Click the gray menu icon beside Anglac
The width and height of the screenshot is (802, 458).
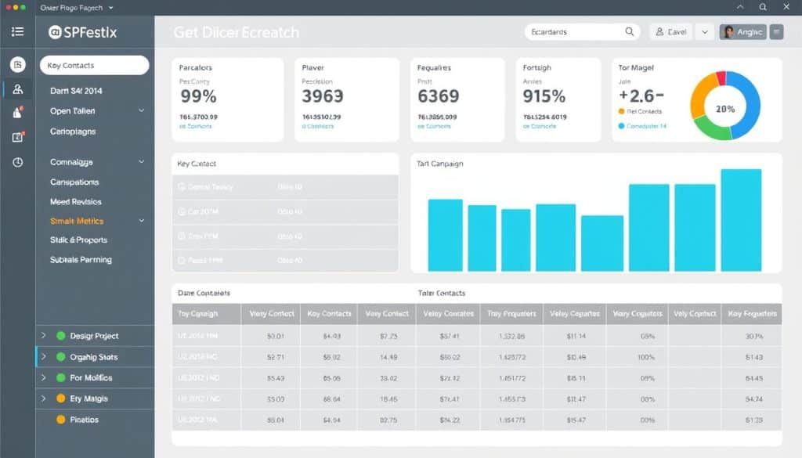pyautogui.click(x=776, y=31)
